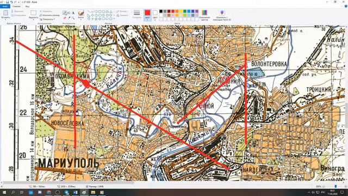This screenshot has width=348, height=196.
Task: Select the Цвет 2 background color box
Action: point(155,15)
